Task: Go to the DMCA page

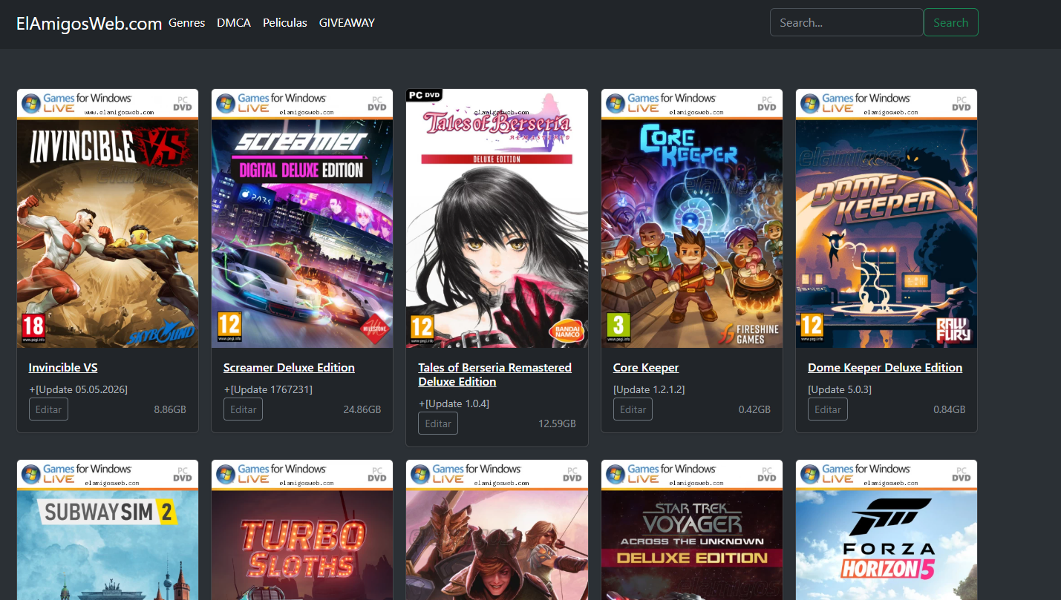Action: pyautogui.click(x=234, y=23)
